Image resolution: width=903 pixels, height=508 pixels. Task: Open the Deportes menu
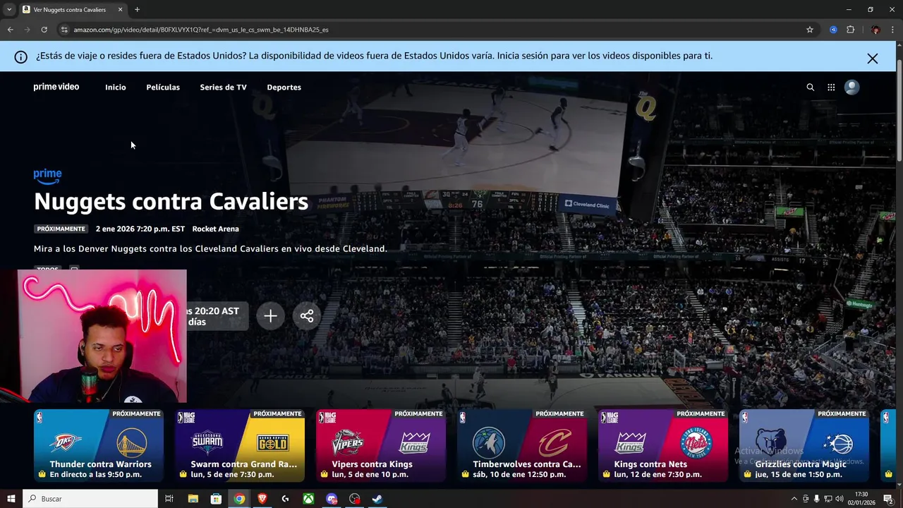(284, 87)
